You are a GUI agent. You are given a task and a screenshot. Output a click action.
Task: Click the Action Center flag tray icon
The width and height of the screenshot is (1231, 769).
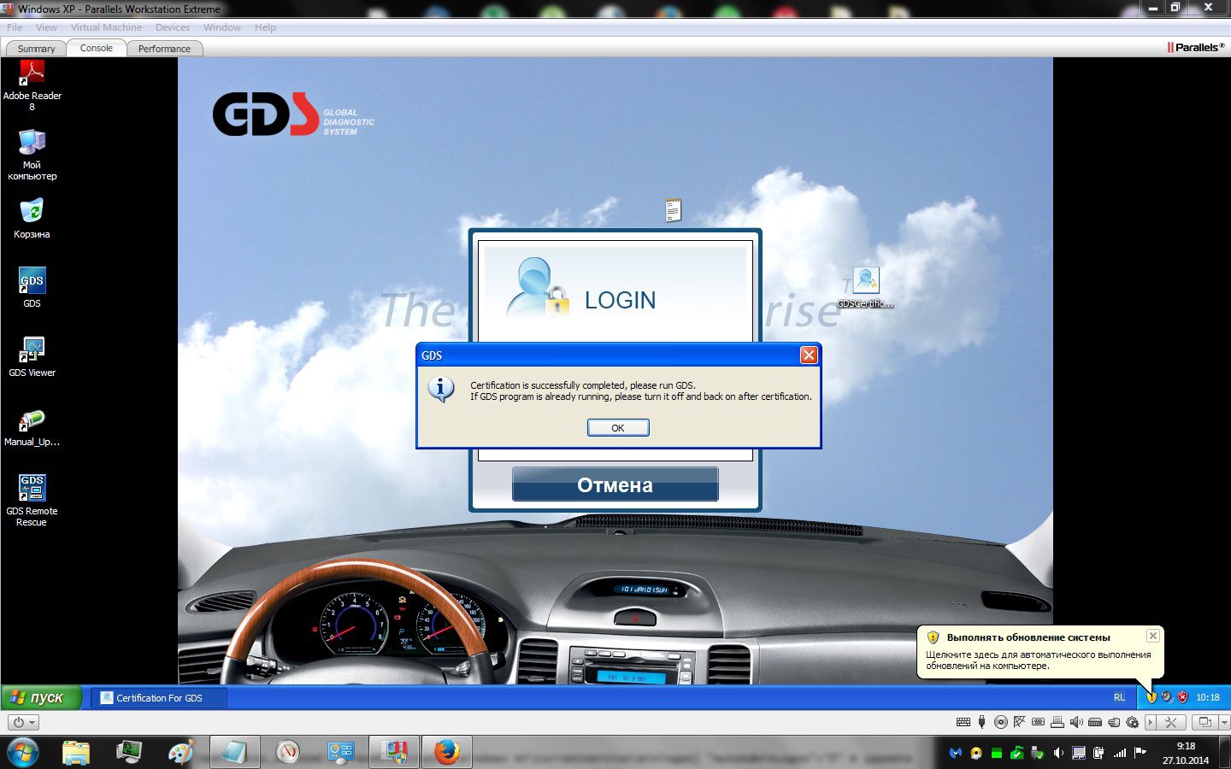(1140, 753)
